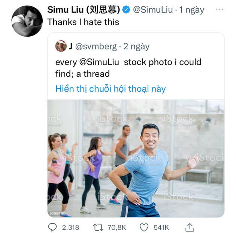Like the tweet with the heart icon
236x233 pixels.
click(144, 227)
